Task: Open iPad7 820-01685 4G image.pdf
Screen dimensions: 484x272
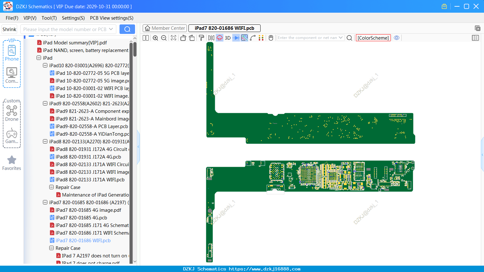Action: tap(85, 210)
